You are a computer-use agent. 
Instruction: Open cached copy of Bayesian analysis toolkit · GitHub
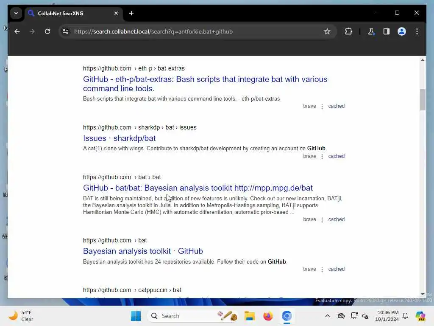pos(336,269)
